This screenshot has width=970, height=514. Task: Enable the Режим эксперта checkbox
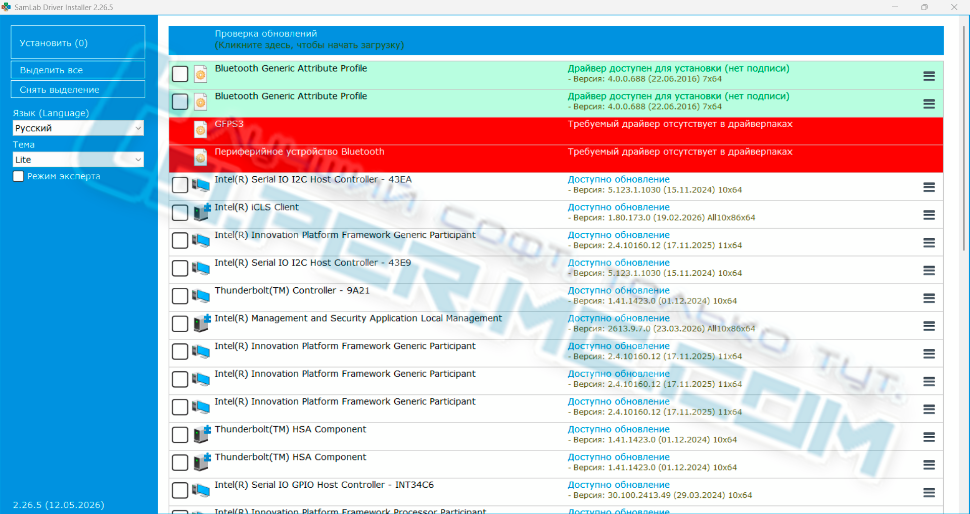[19, 176]
